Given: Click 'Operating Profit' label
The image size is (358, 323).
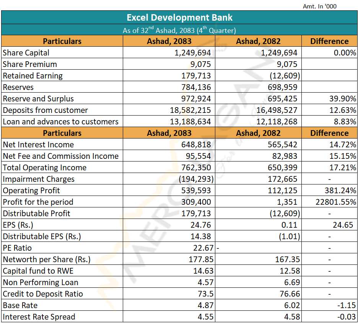Looking at the screenshot, I should pyautogui.click(x=31, y=191).
